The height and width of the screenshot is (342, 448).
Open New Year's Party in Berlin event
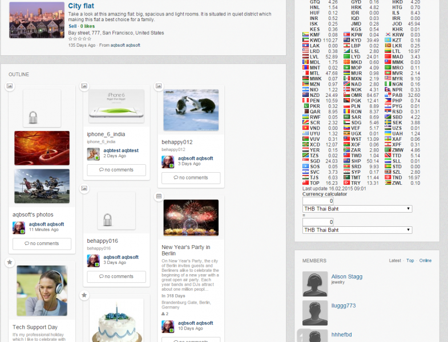tap(185, 250)
